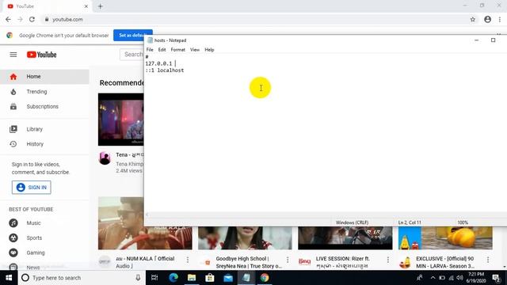Click the '::1 localhost' line in Notepad
507x285 pixels.
[165, 70]
